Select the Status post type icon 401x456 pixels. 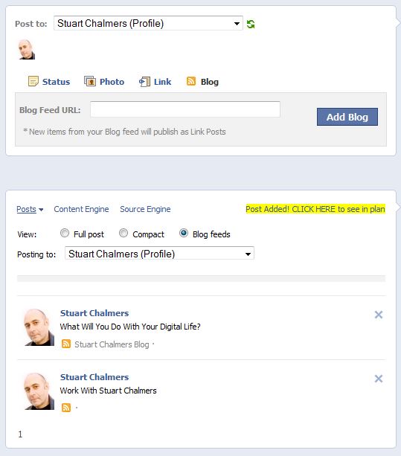point(33,81)
